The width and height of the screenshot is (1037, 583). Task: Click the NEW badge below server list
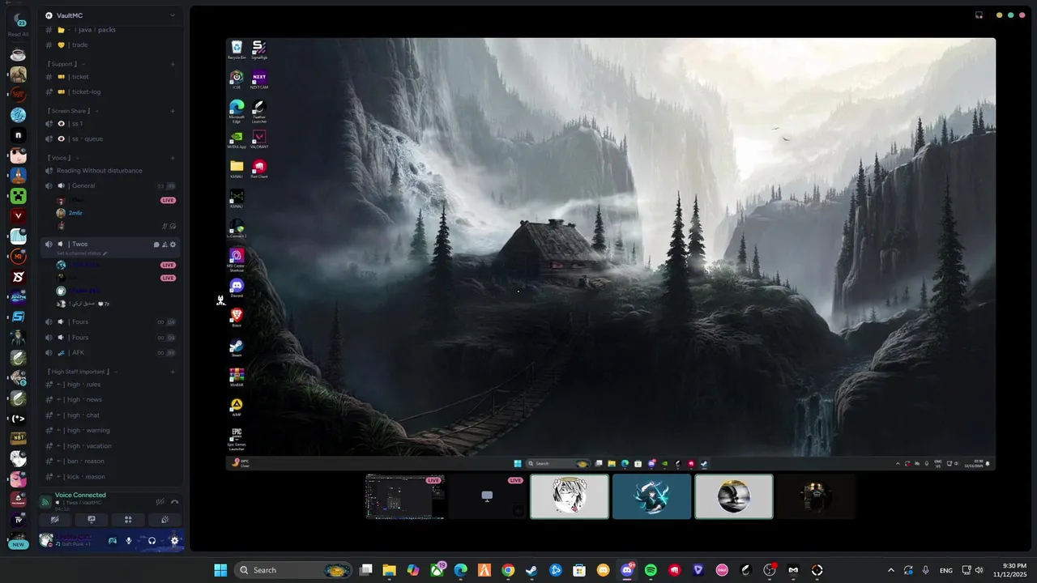tap(18, 544)
